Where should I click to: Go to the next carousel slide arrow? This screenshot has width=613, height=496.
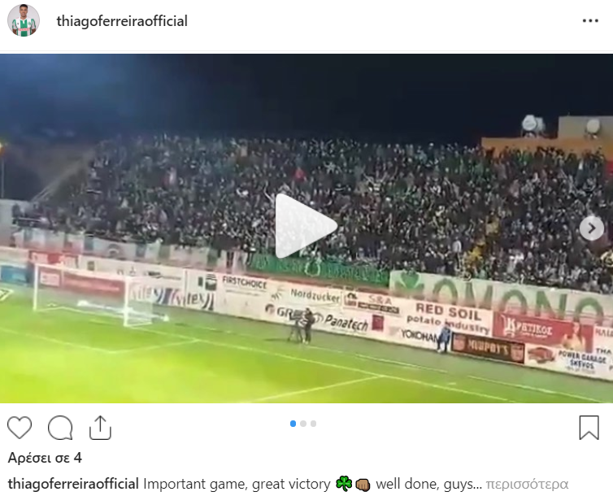592,228
